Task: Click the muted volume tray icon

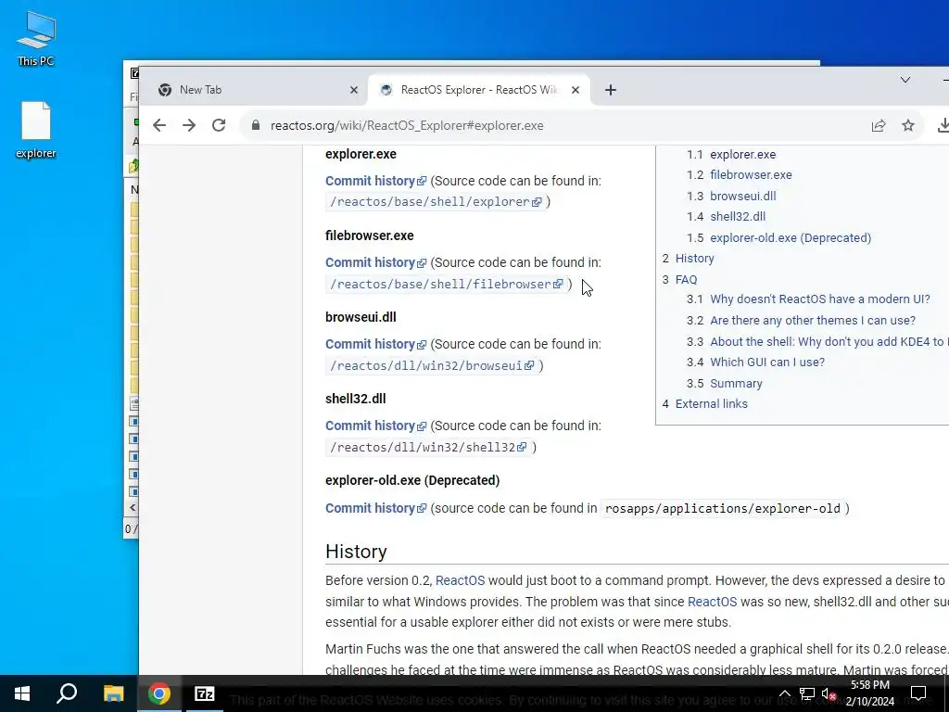Action: coord(829,693)
